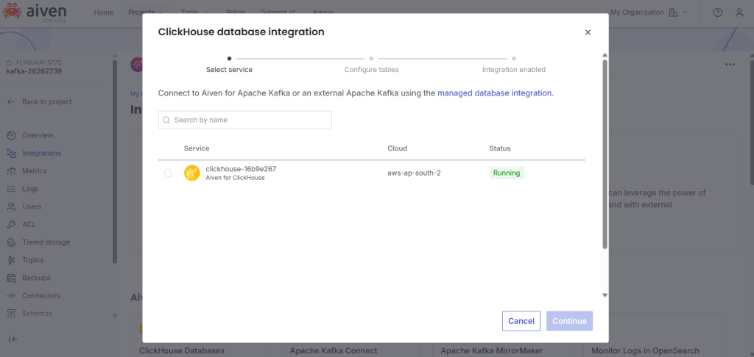This screenshot has height=357, width=754.
Task: Click the Topics sidebar icon
Action: coord(11,260)
